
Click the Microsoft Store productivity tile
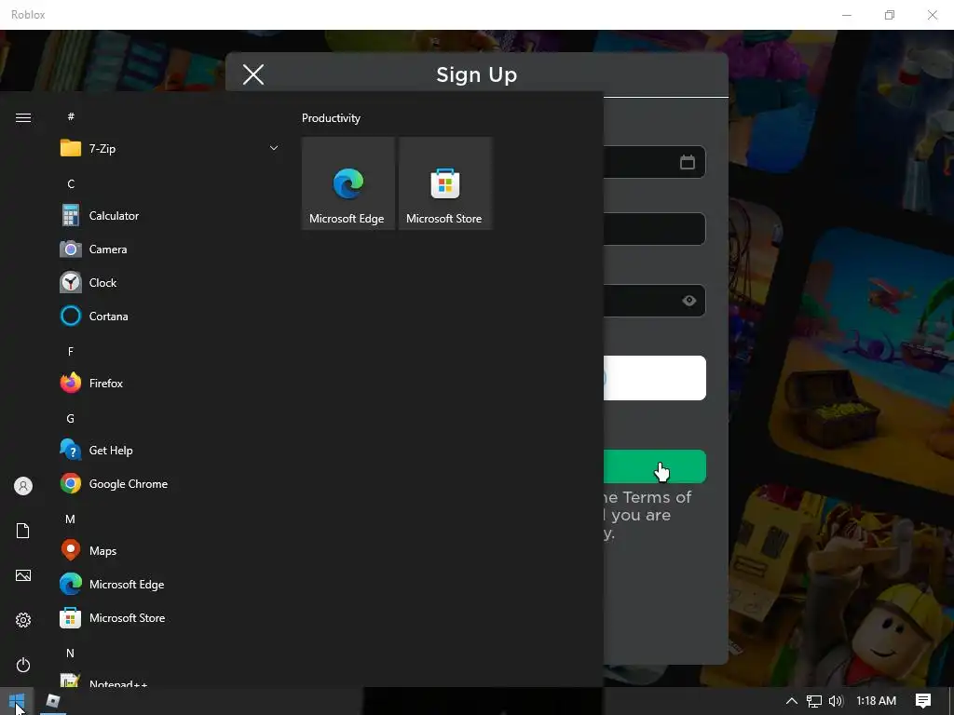[x=445, y=183]
